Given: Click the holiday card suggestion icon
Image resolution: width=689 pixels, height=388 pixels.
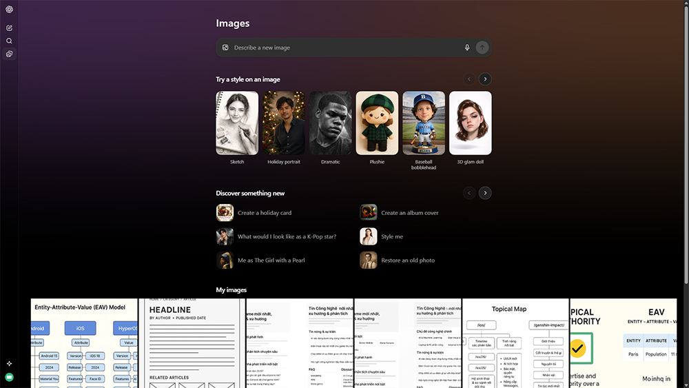Looking at the screenshot, I should (x=225, y=213).
